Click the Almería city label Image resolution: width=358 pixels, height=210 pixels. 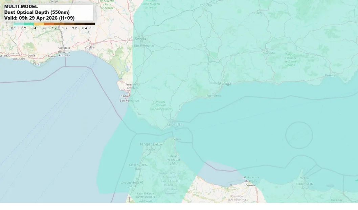[x=329, y=75]
